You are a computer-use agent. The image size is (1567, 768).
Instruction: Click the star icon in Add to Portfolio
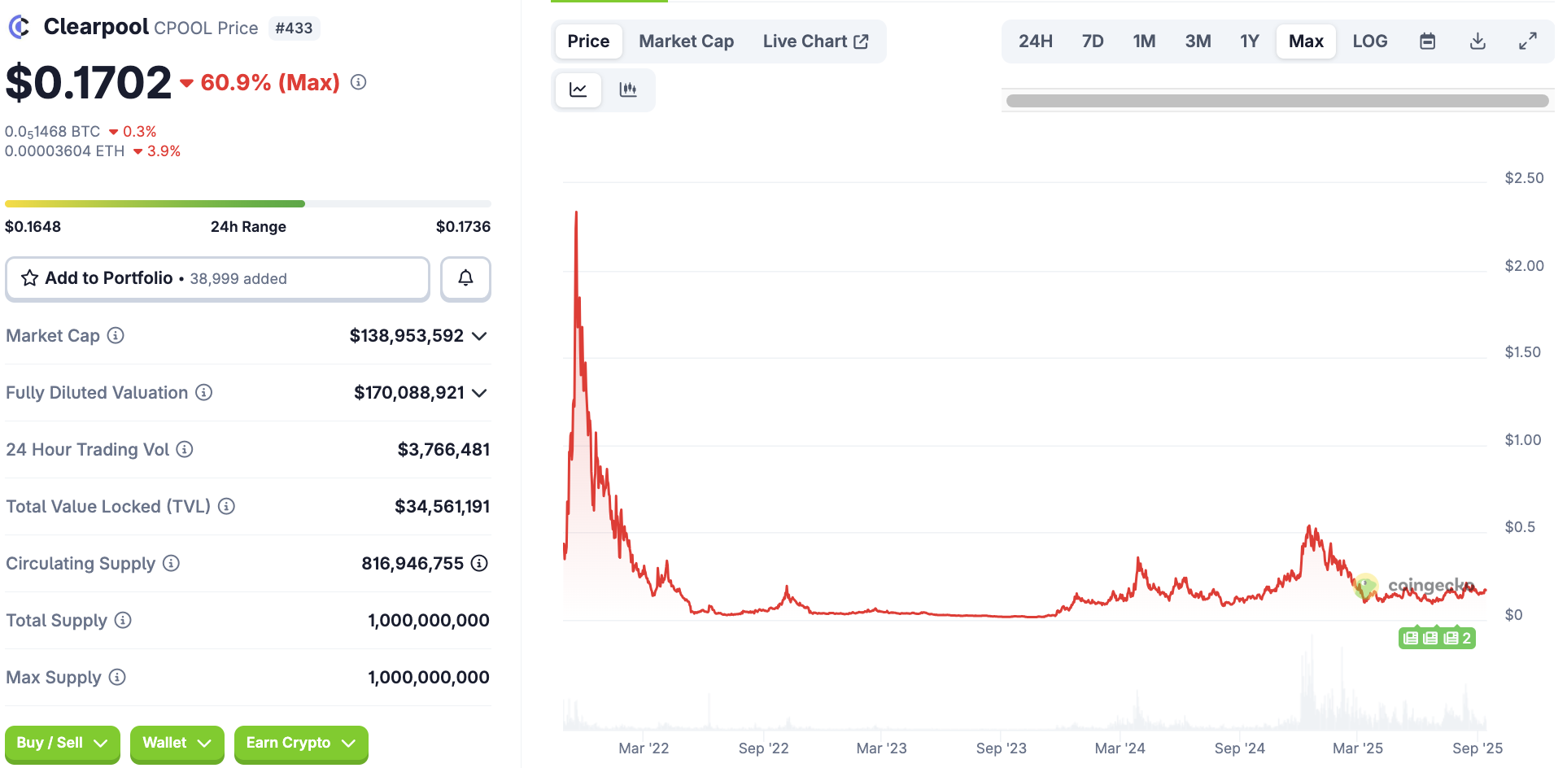30,278
